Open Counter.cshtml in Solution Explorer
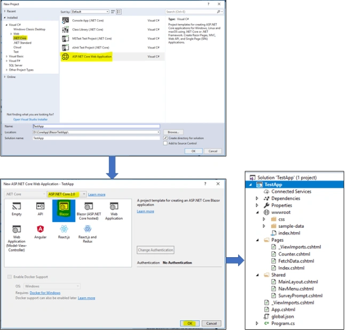The height and width of the screenshot is (334, 347). [294, 254]
